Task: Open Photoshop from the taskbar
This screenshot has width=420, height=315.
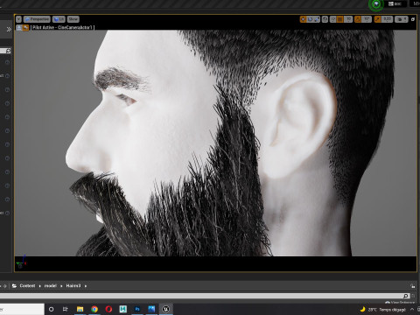Action: [137, 309]
